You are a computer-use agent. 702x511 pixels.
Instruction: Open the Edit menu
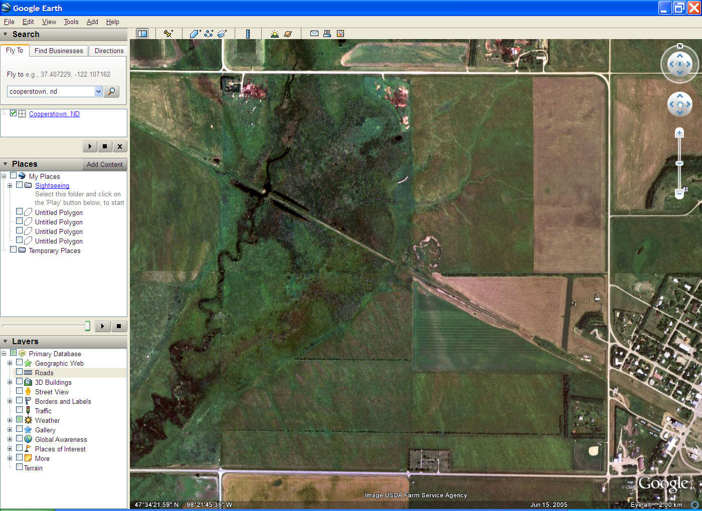(x=28, y=22)
